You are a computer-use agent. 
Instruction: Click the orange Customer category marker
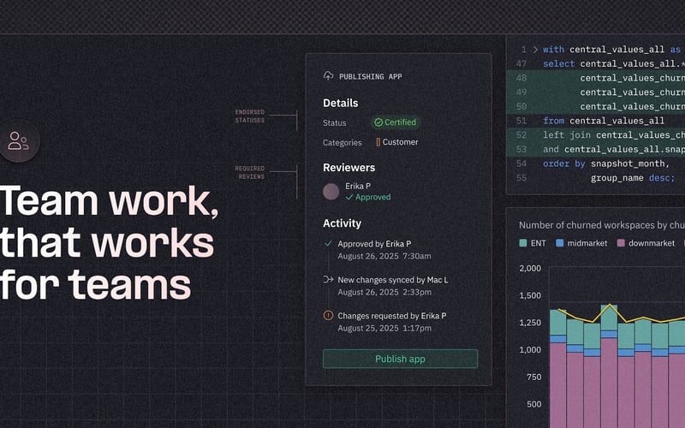(378, 142)
